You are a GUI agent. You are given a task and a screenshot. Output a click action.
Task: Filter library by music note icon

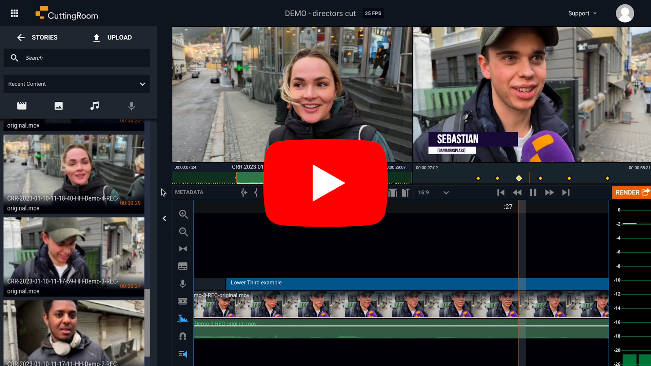[95, 106]
